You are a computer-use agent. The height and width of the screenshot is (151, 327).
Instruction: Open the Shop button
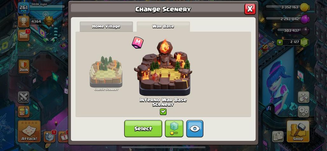coord(298,131)
